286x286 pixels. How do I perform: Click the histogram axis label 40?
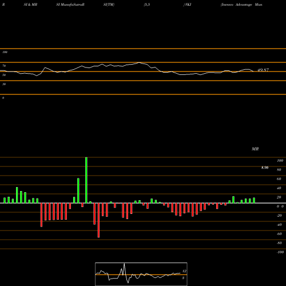point(279,188)
